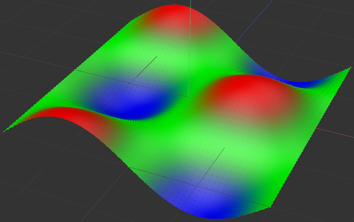Select the leftmost corner tip of the surface
This screenshot has height=222, width=354.
click(5, 131)
